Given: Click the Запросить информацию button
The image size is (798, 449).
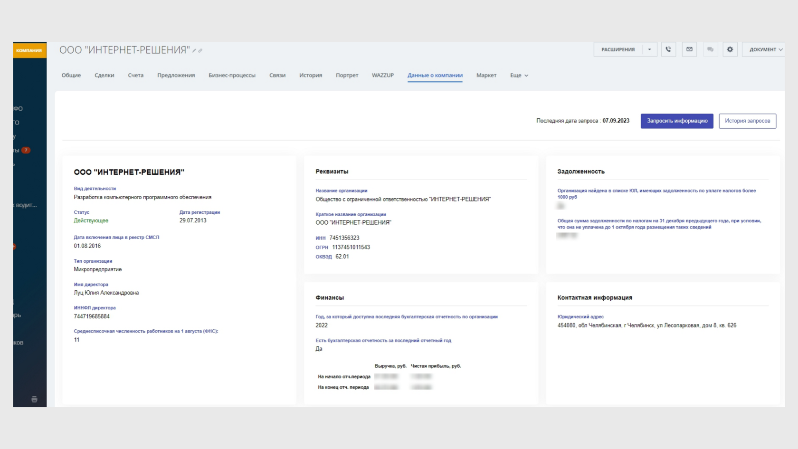Looking at the screenshot, I should 677,121.
